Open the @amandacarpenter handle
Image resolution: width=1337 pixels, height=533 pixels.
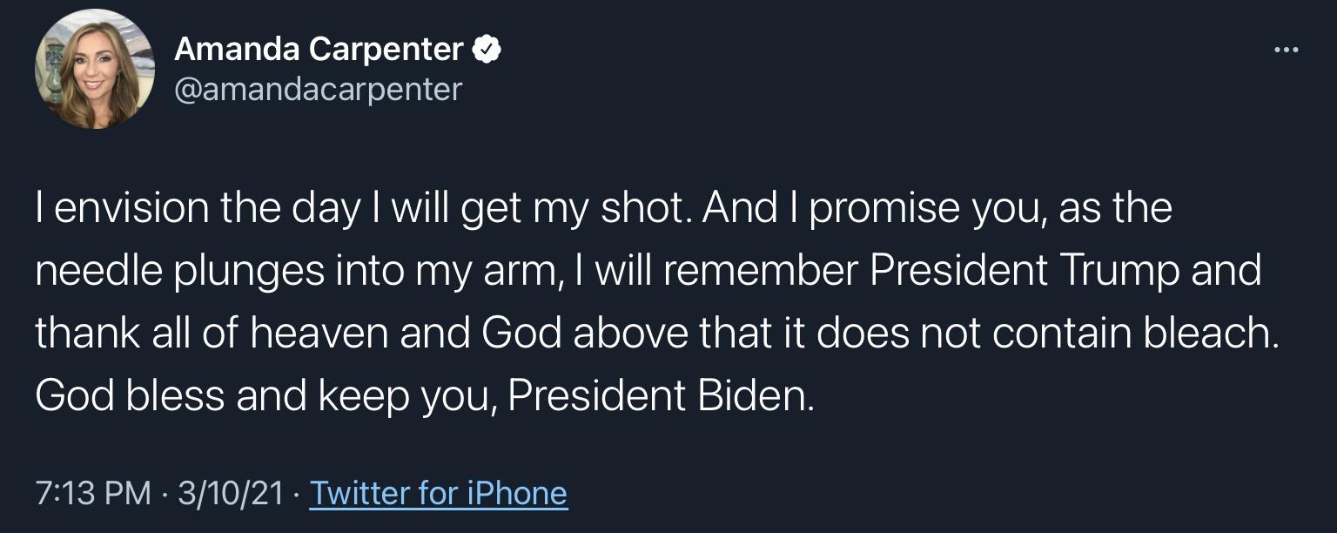[x=319, y=89]
